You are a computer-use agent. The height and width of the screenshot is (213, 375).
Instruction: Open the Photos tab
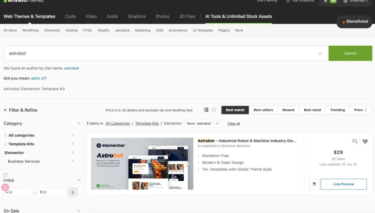[162, 16]
